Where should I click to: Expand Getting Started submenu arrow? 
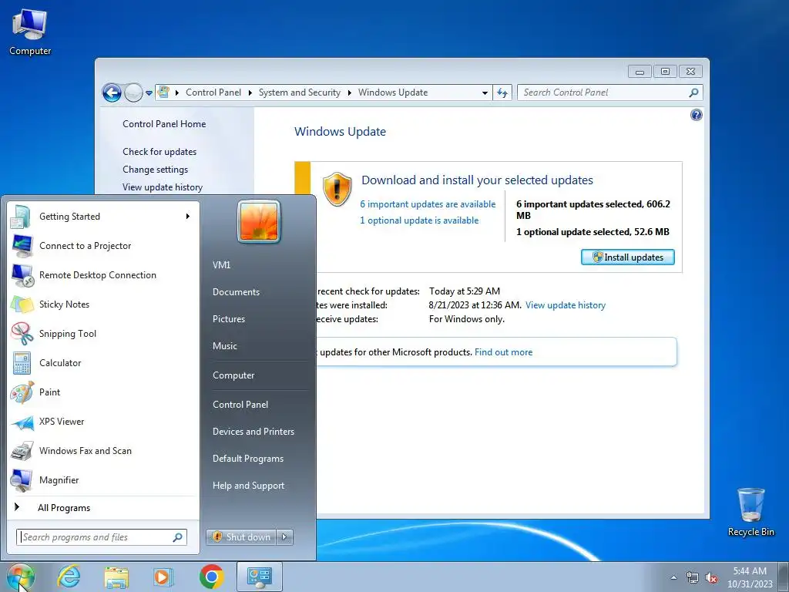click(x=188, y=217)
